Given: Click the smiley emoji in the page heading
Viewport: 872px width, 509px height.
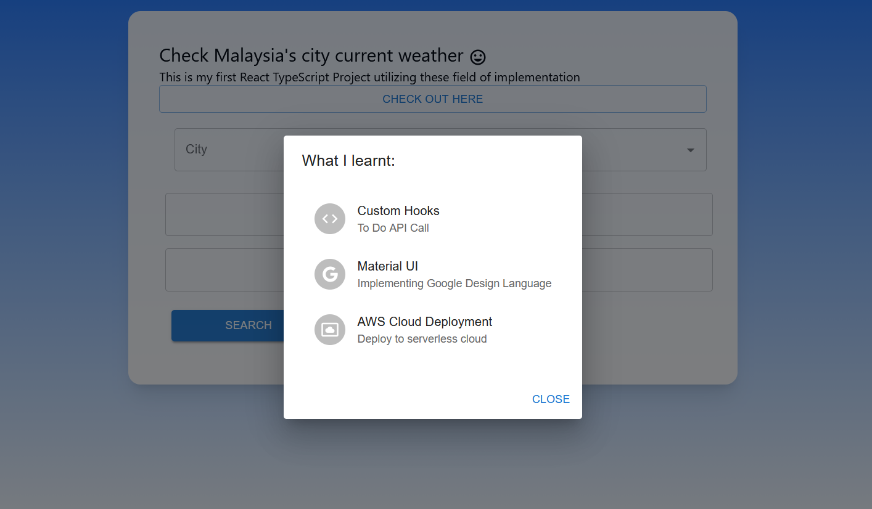Looking at the screenshot, I should point(477,56).
